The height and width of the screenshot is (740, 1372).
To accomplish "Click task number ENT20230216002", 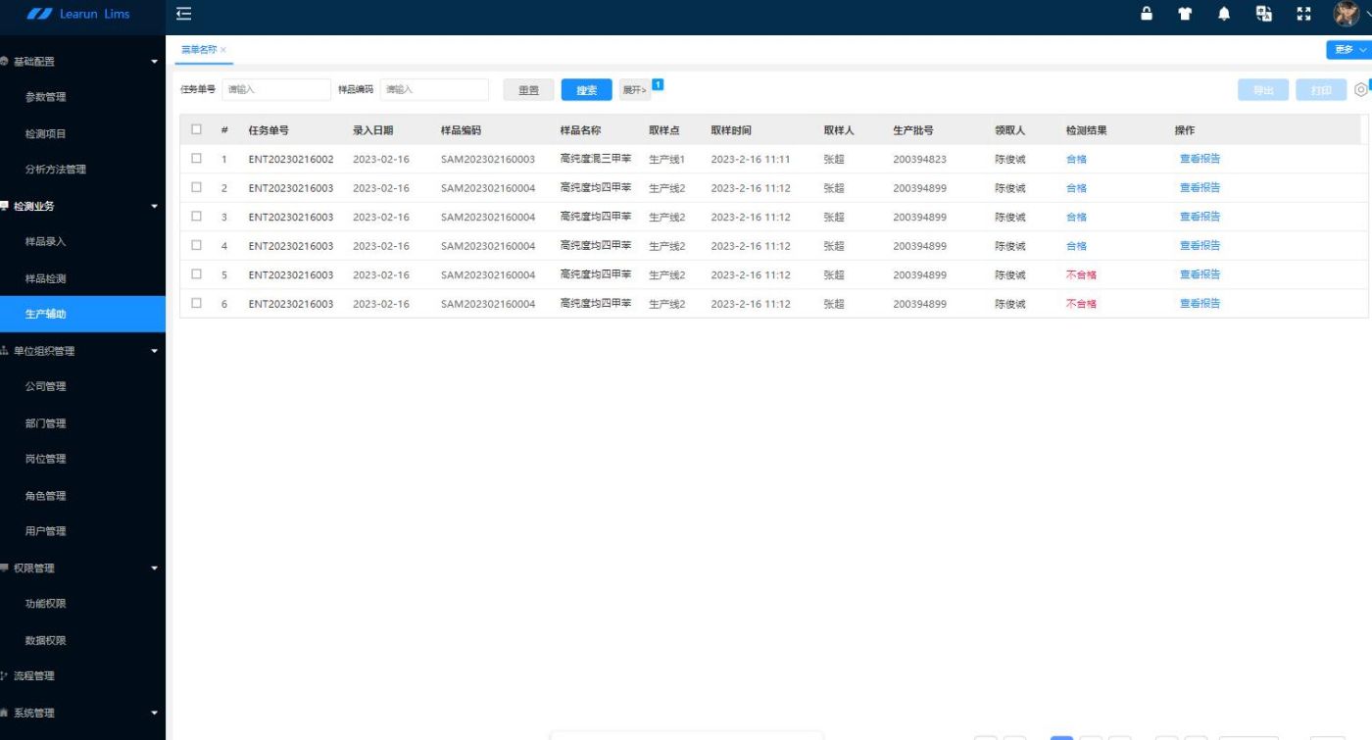I will 291,159.
